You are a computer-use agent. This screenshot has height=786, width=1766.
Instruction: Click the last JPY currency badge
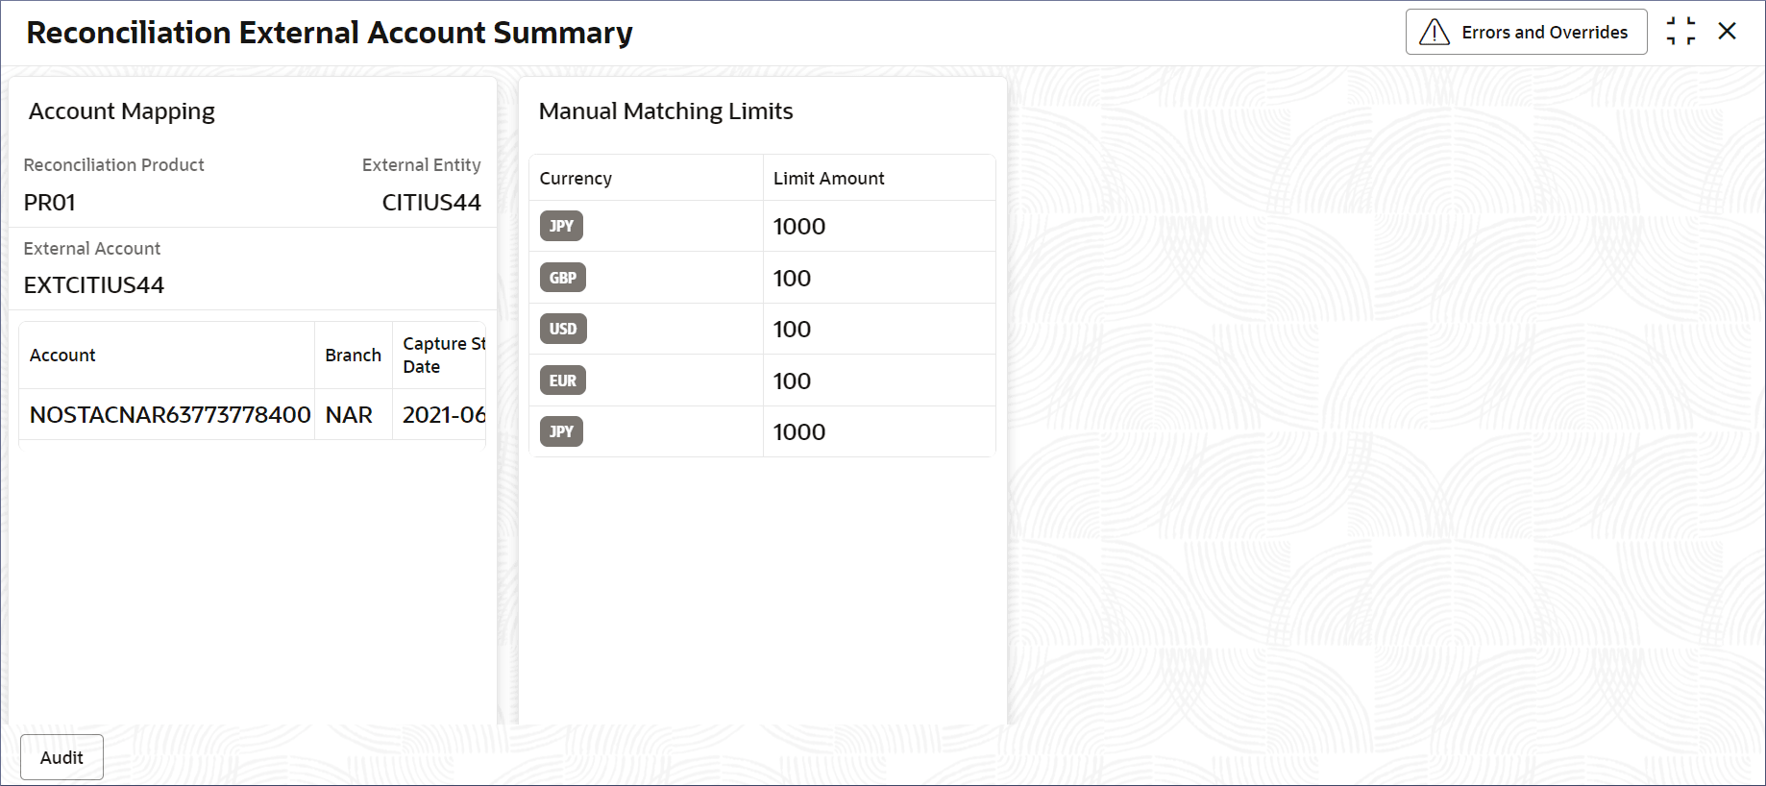[561, 431]
